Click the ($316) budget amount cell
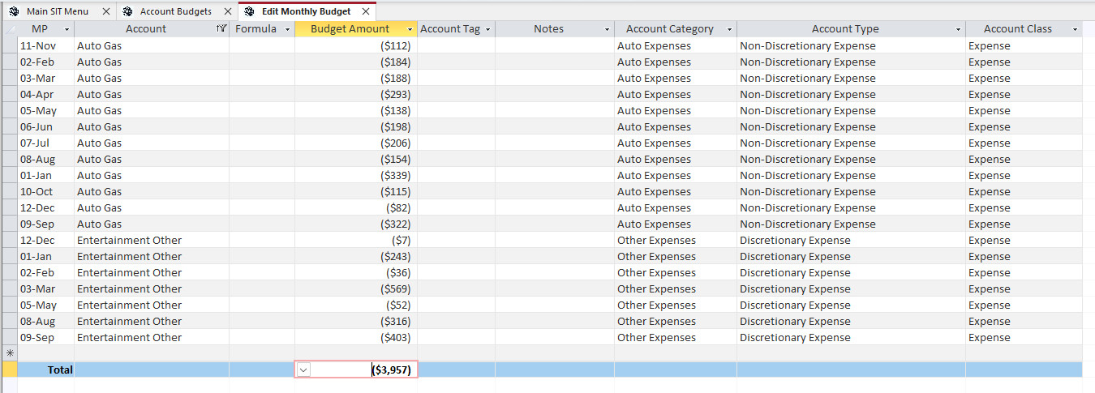 (x=356, y=321)
